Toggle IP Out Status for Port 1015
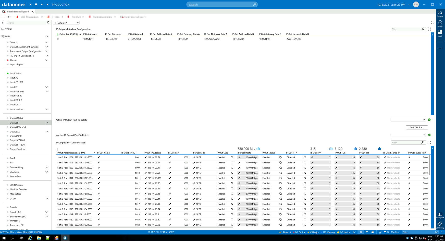445x241 pixels. [280, 194]
